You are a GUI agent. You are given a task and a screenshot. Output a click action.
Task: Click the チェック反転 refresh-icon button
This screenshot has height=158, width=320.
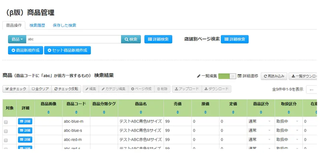pyautogui.click(x=66, y=89)
